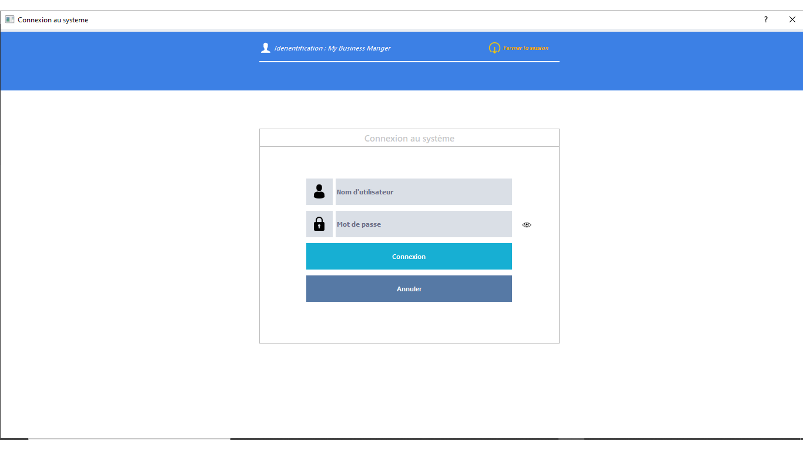The width and height of the screenshot is (803, 451).
Task: Select the My Business Manger label
Action: coord(360,48)
